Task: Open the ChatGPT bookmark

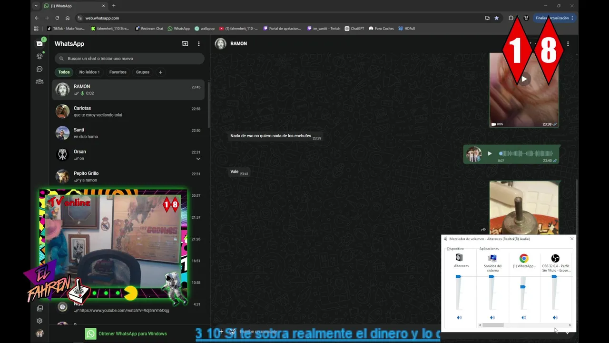Action: coord(354,29)
